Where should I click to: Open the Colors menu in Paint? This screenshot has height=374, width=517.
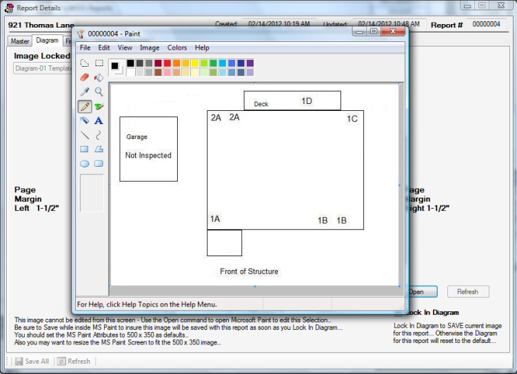click(x=177, y=48)
